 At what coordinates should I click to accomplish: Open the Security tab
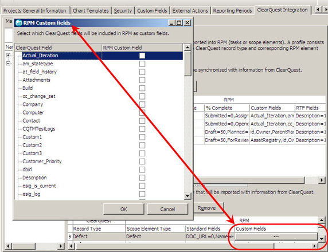(x=123, y=10)
